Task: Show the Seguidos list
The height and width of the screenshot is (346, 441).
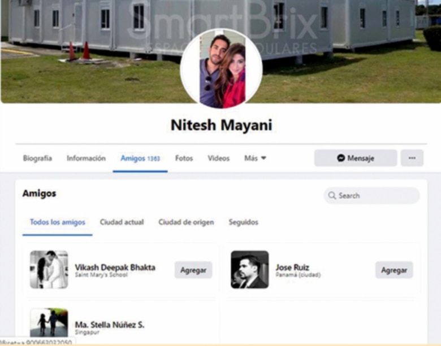Action: [243, 222]
